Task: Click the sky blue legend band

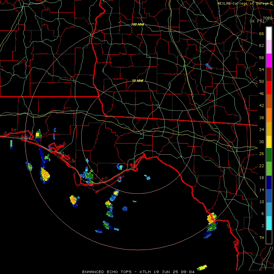Action: (x=269, y=209)
